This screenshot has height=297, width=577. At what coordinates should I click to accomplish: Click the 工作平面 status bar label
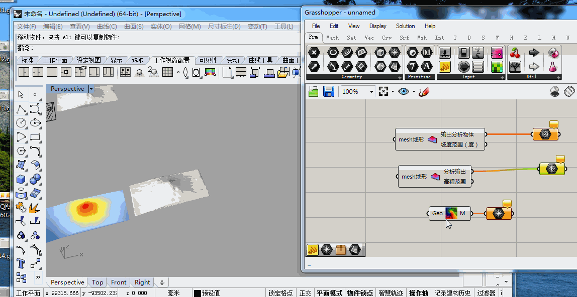28,293
